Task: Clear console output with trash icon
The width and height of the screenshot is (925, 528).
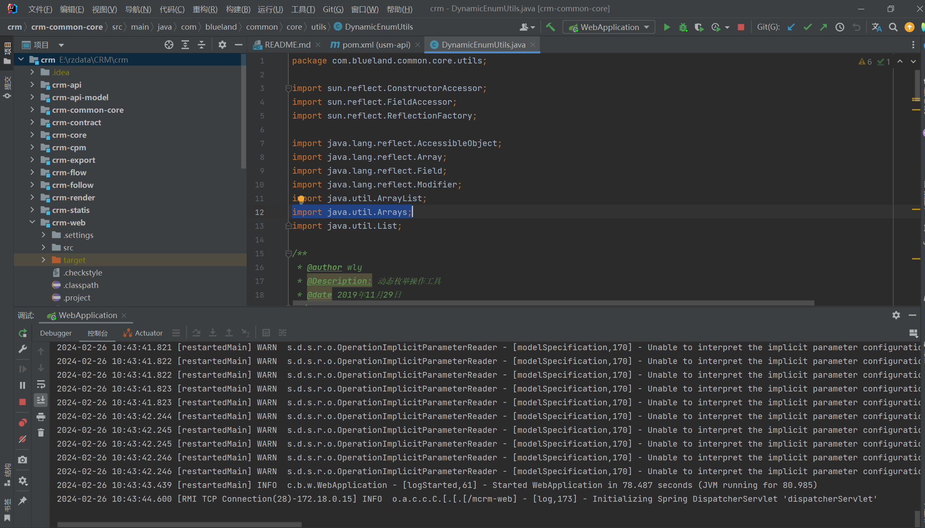Action: click(41, 433)
